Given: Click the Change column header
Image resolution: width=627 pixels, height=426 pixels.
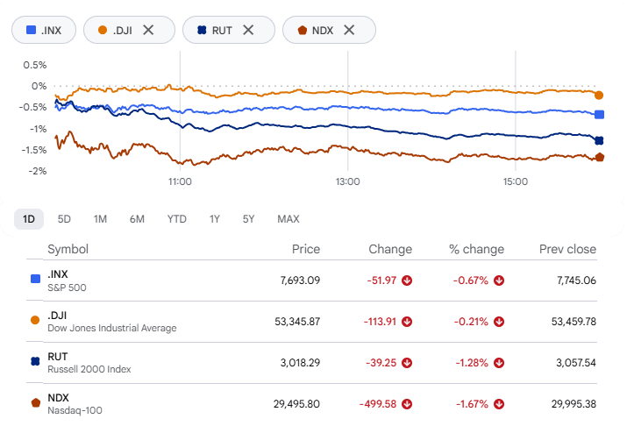Looking at the screenshot, I should [x=390, y=249].
